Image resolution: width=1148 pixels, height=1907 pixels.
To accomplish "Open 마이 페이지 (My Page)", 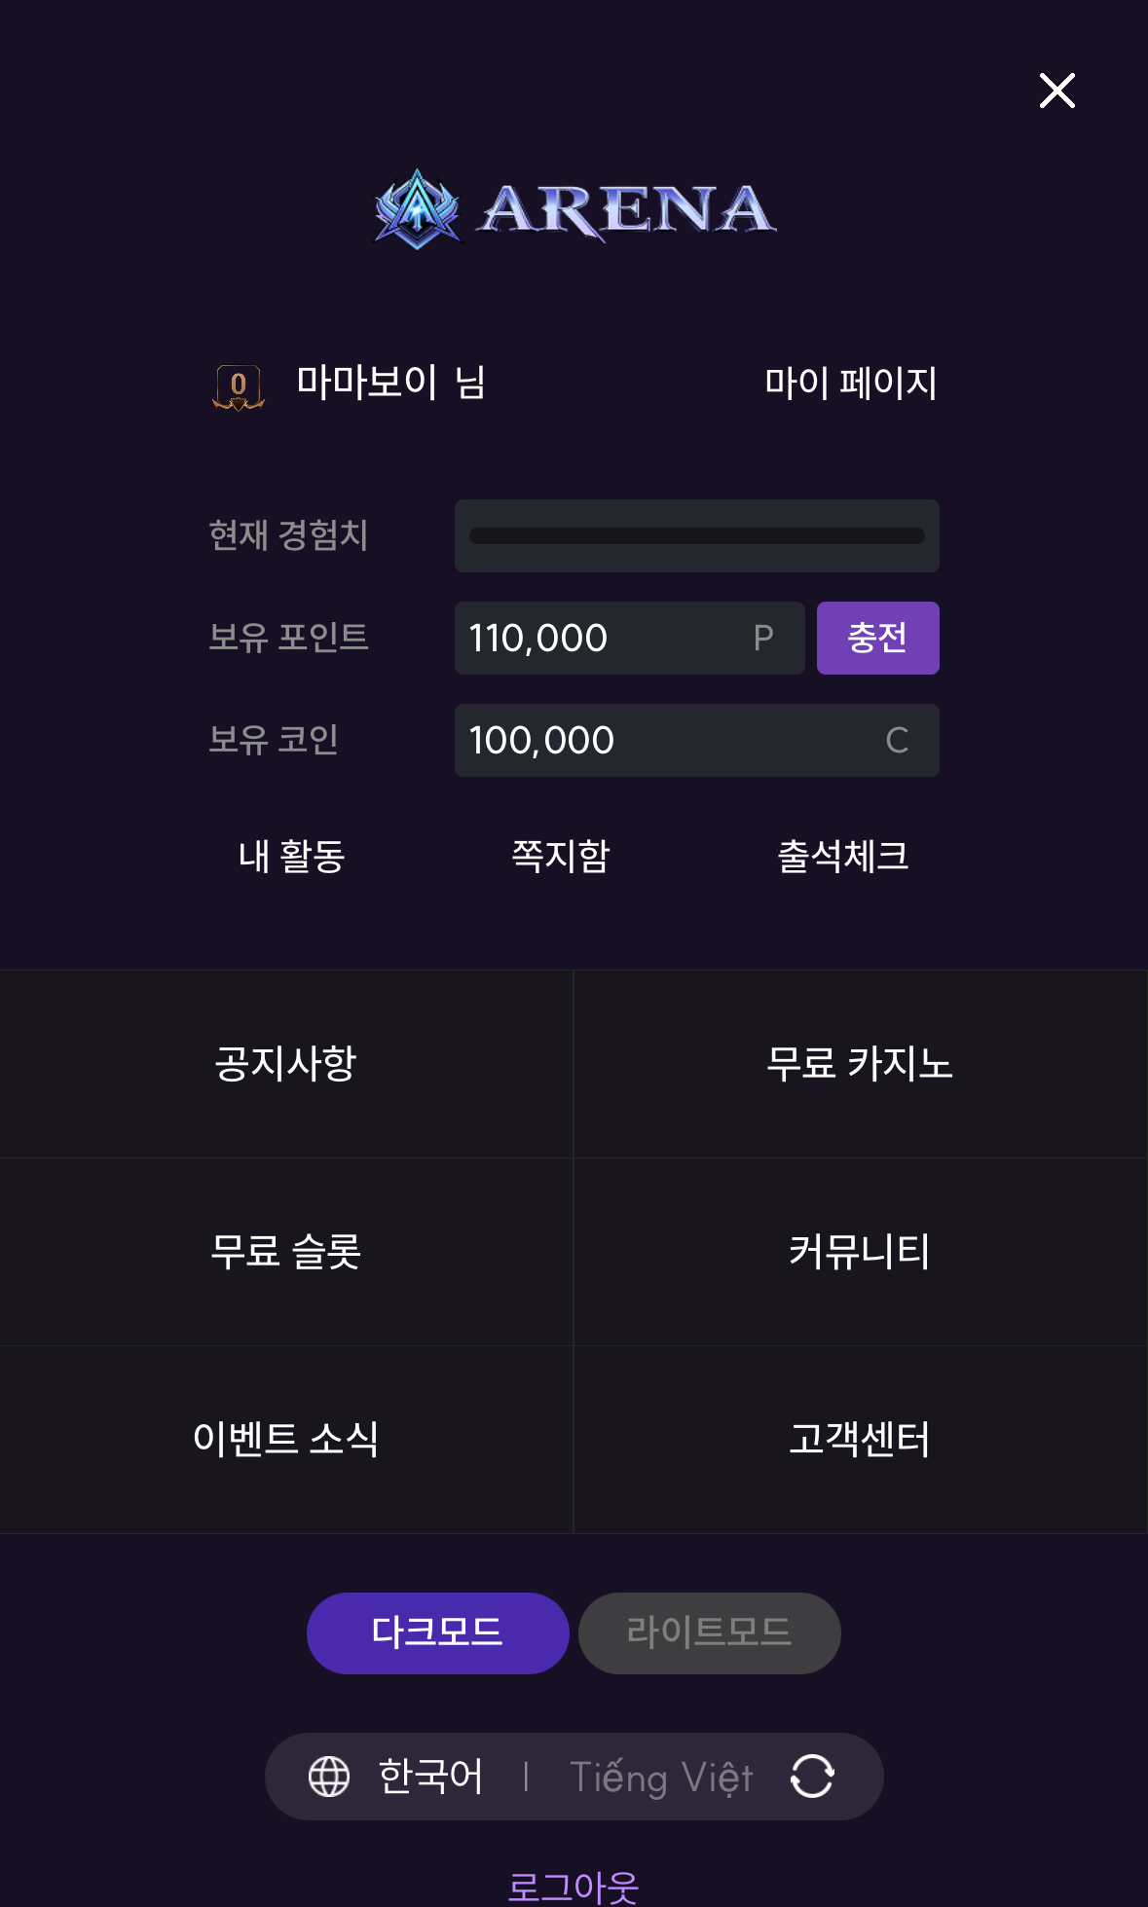I will point(850,383).
